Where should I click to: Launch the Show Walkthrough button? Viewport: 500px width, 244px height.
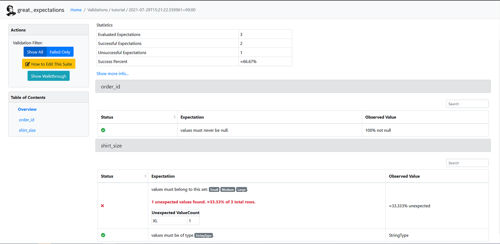[49, 76]
